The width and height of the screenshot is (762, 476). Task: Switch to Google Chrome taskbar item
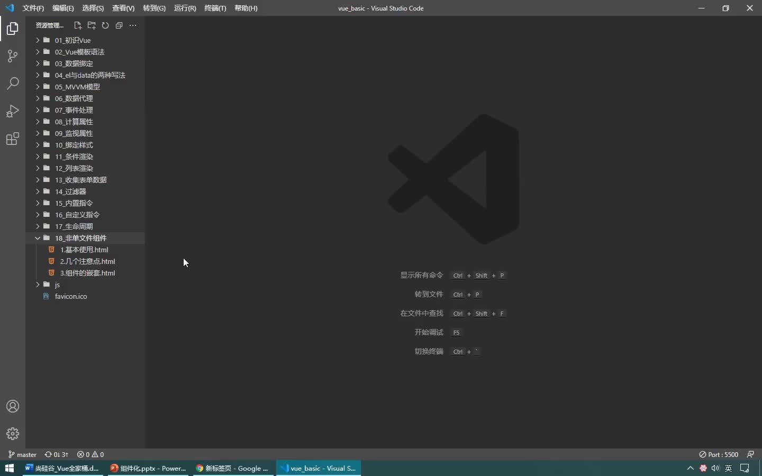click(x=233, y=468)
